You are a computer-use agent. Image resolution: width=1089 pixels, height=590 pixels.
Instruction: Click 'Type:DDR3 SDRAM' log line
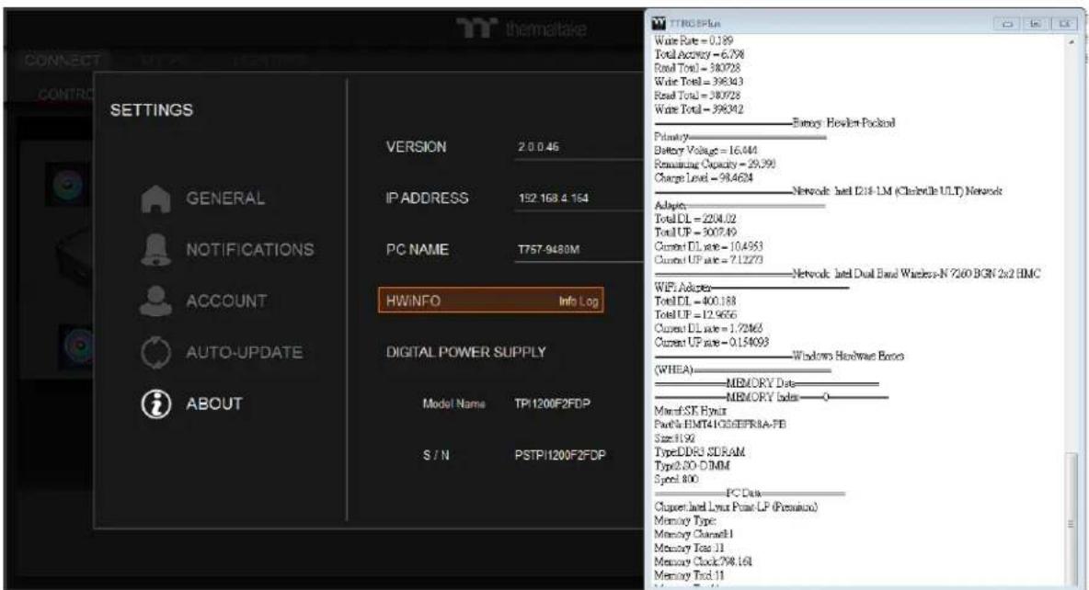pos(699,452)
